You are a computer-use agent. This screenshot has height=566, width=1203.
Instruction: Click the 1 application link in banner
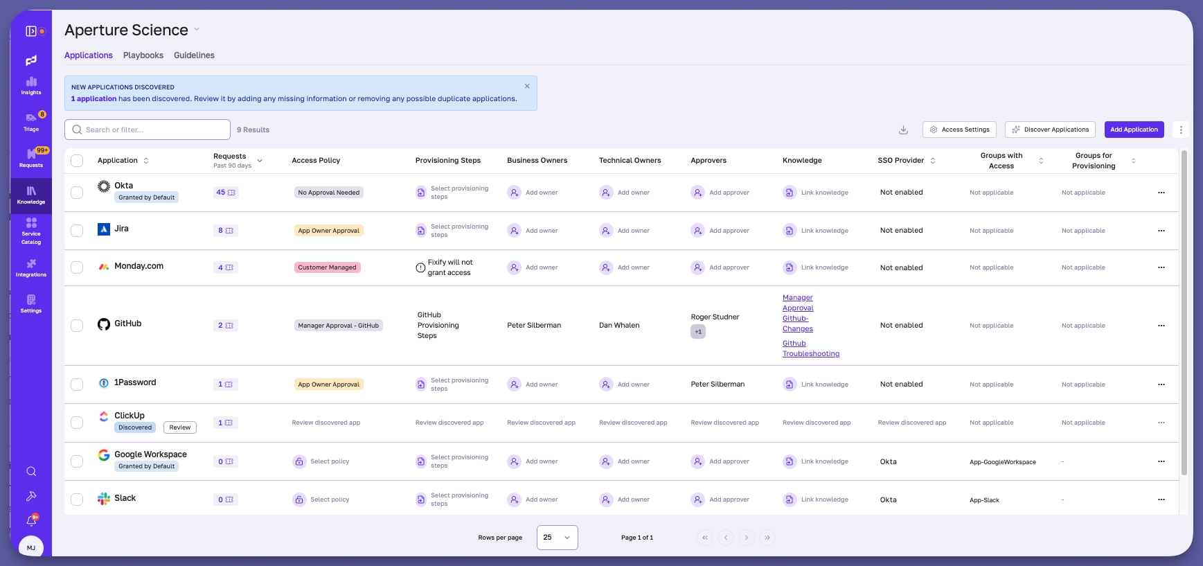[93, 98]
